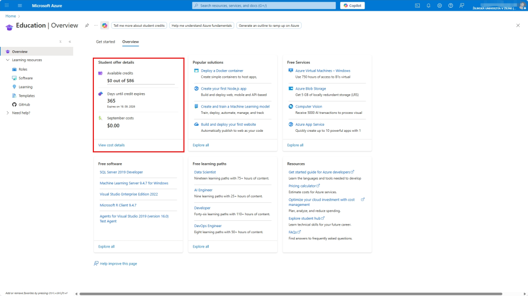The image size is (528, 296).
Task: Open the notifications bell
Action: 428,6
